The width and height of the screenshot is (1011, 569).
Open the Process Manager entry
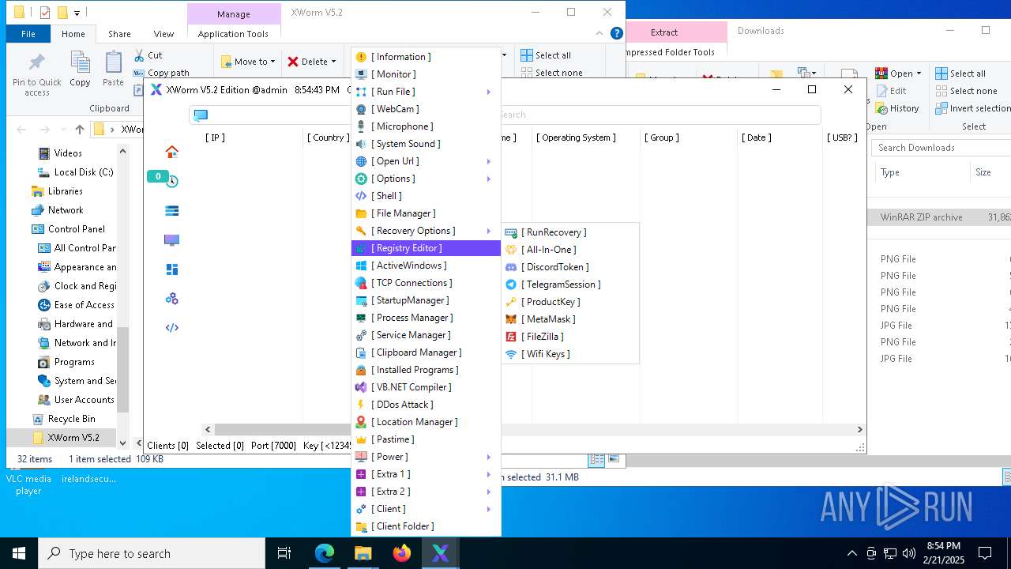[x=426, y=318]
